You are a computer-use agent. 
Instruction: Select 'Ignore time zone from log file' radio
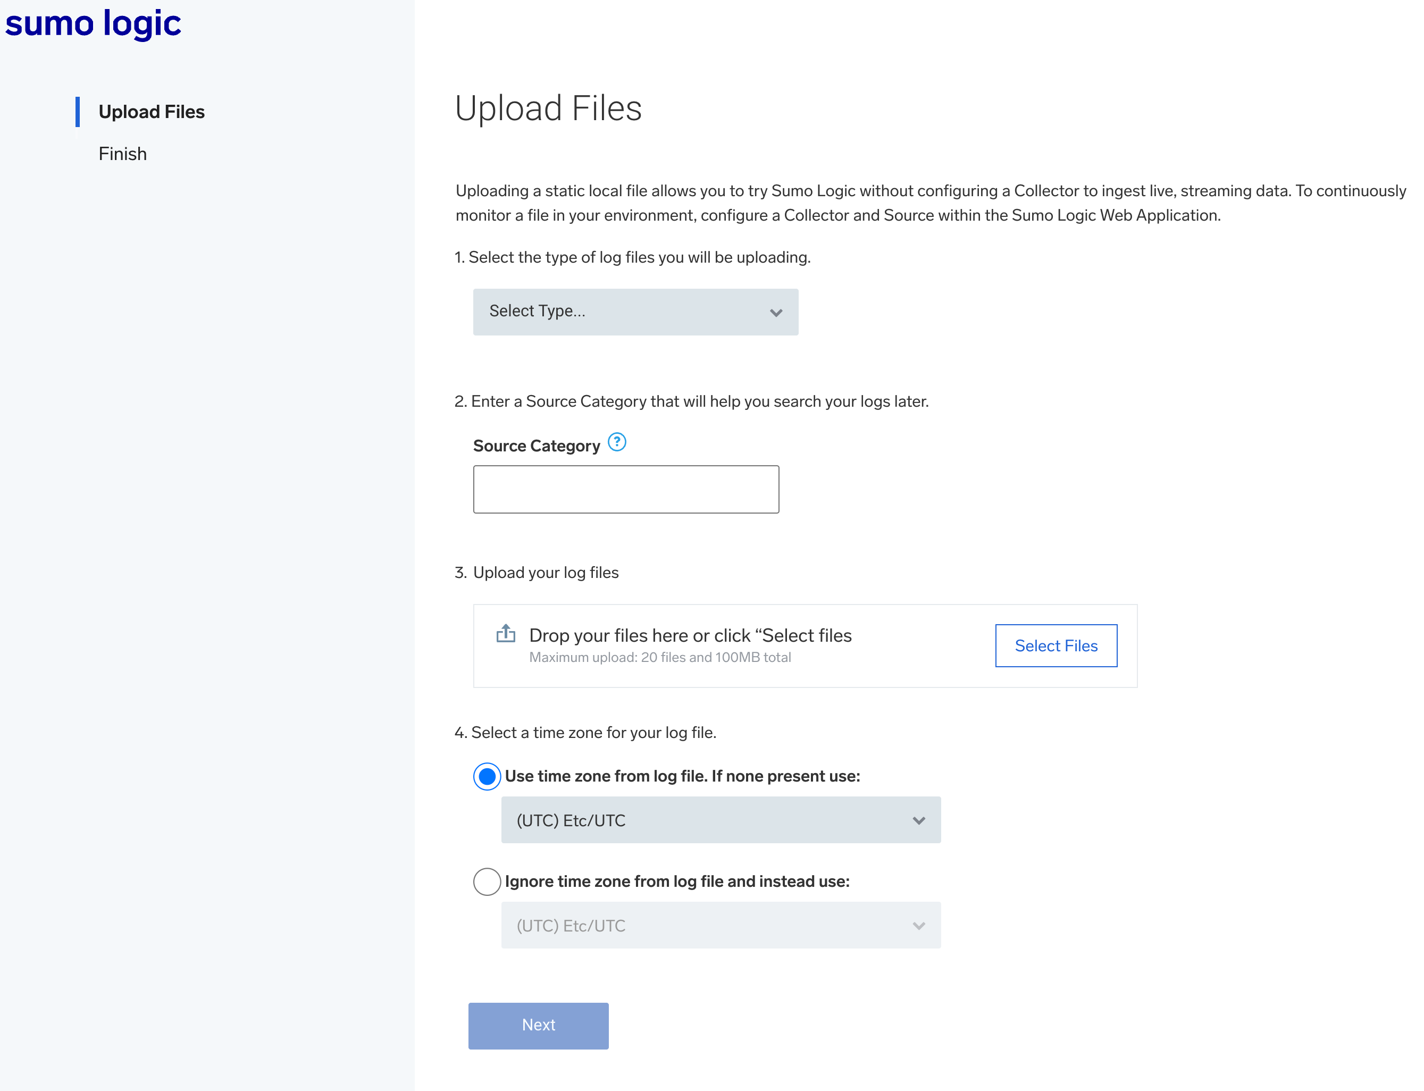point(487,881)
